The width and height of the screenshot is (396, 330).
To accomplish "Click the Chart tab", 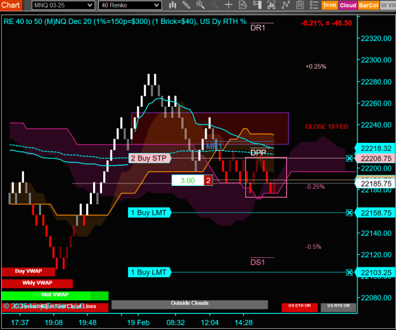I will pyautogui.click(x=11, y=5).
